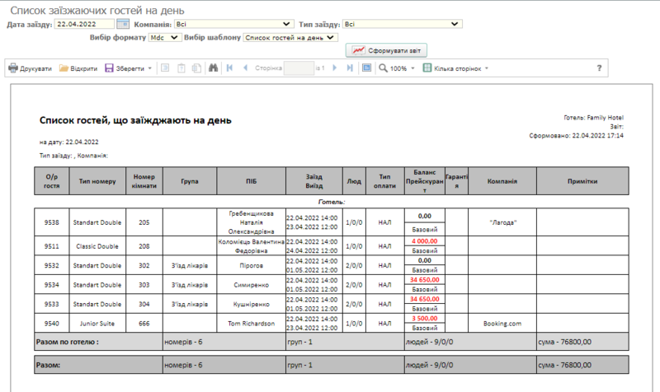The image size is (660, 392).
Task: Open the help question mark
Action: (x=599, y=68)
